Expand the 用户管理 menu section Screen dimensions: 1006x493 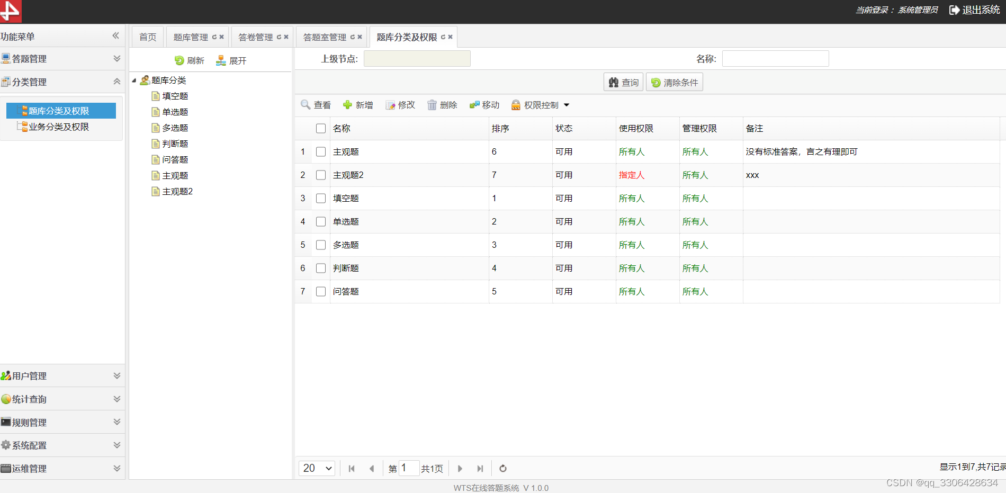click(117, 375)
